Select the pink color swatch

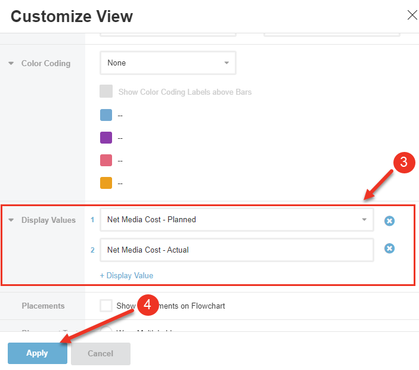click(x=106, y=161)
